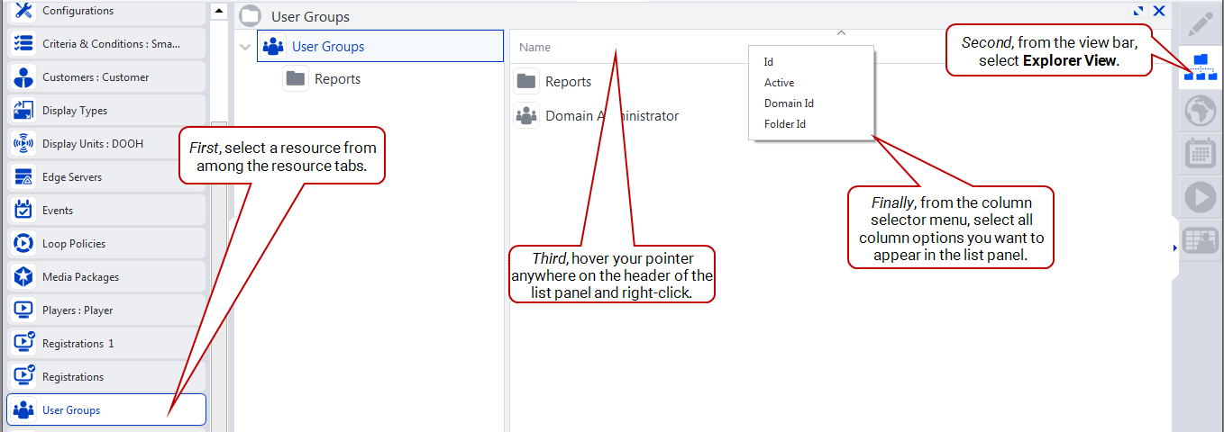Viewport: 1224px width, 432px height.
Task: Click the Reports folder icon in list panel
Action: [x=526, y=82]
